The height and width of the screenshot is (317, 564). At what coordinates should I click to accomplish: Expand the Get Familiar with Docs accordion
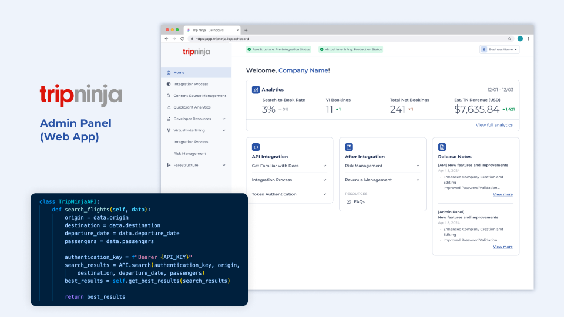pos(324,166)
